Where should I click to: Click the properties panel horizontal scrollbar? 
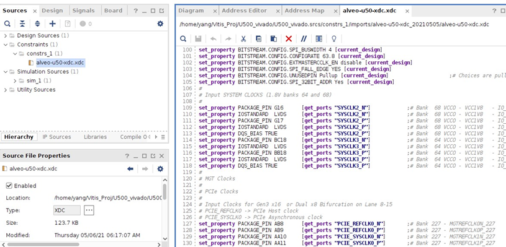(43, 245)
